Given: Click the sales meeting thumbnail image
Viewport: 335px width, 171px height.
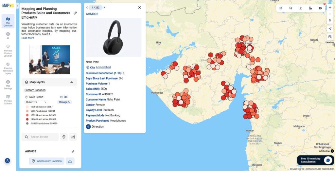Looking at the screenshot, I should tap(49, 60).
